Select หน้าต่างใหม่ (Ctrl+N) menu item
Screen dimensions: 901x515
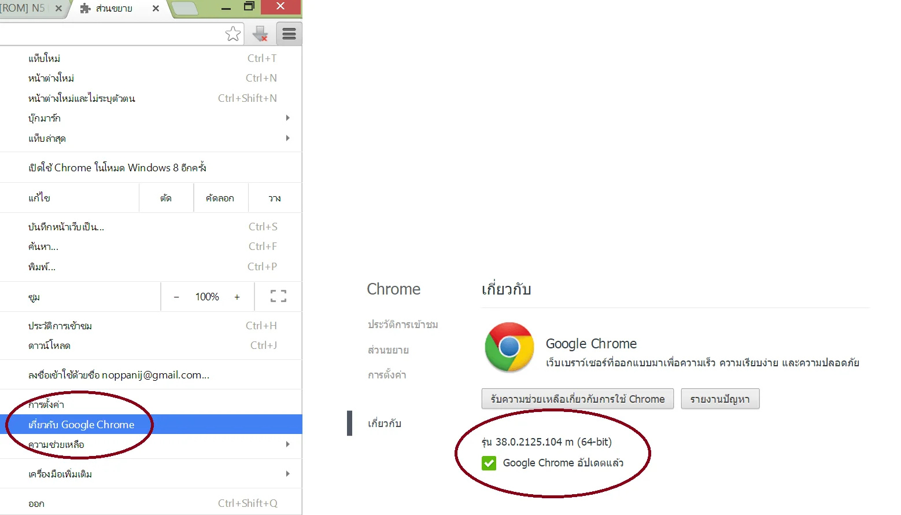click(151, 78)
